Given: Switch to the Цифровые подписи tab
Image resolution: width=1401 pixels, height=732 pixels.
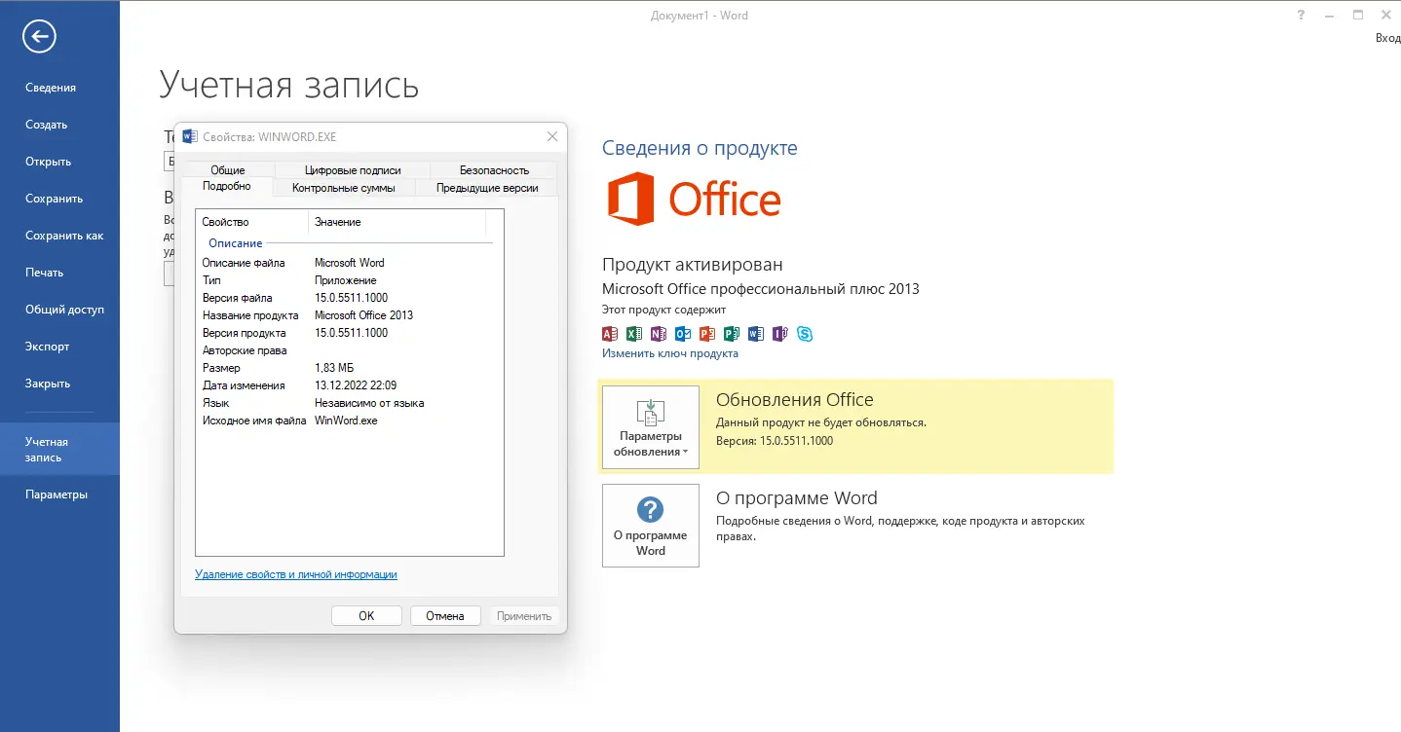Looking at the screenshot, I should pyautogui.click(x=353, y=170).
